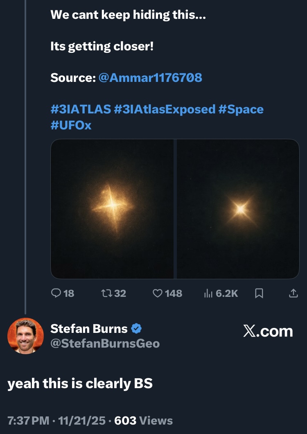Repost the quoted tweet

pyautogui.click(x=106, y=293)
